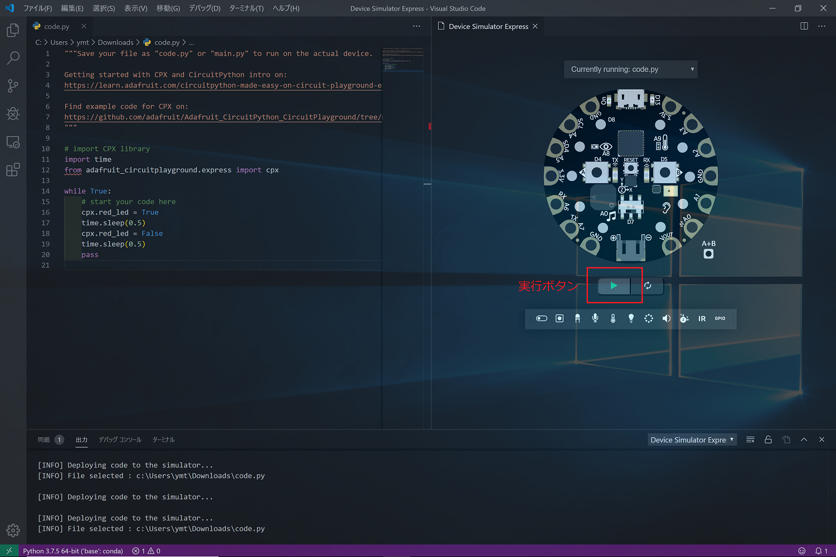Open the ターミナル(T) menu

click(246, 8)
